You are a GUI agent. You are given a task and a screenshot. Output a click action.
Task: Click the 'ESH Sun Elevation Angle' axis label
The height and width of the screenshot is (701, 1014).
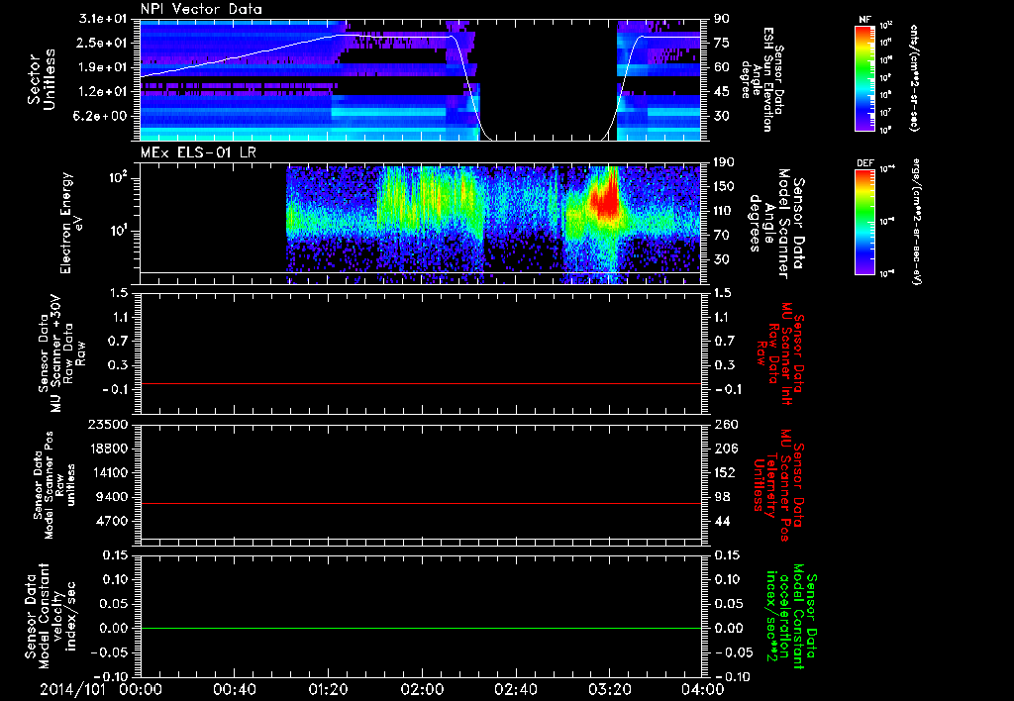763,79
